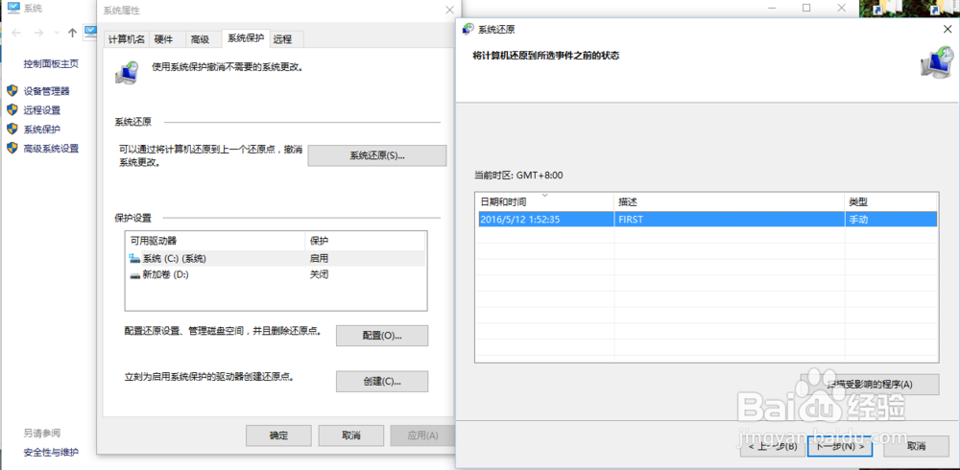The height and width of the screenshot is (470, 960).
Task: Confirm with 确定 in 系统属性 dialog
Action: 278,435
